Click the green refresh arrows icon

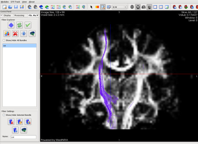coord(19,25)
